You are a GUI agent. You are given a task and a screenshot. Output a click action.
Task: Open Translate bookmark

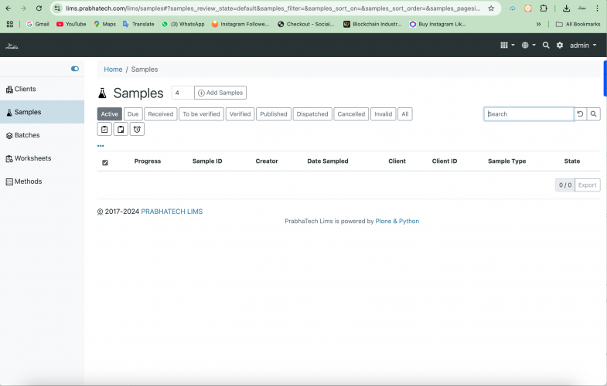click(138, 24)
